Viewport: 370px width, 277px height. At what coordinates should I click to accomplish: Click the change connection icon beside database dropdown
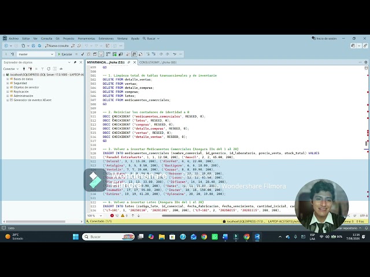pos(13,54)
